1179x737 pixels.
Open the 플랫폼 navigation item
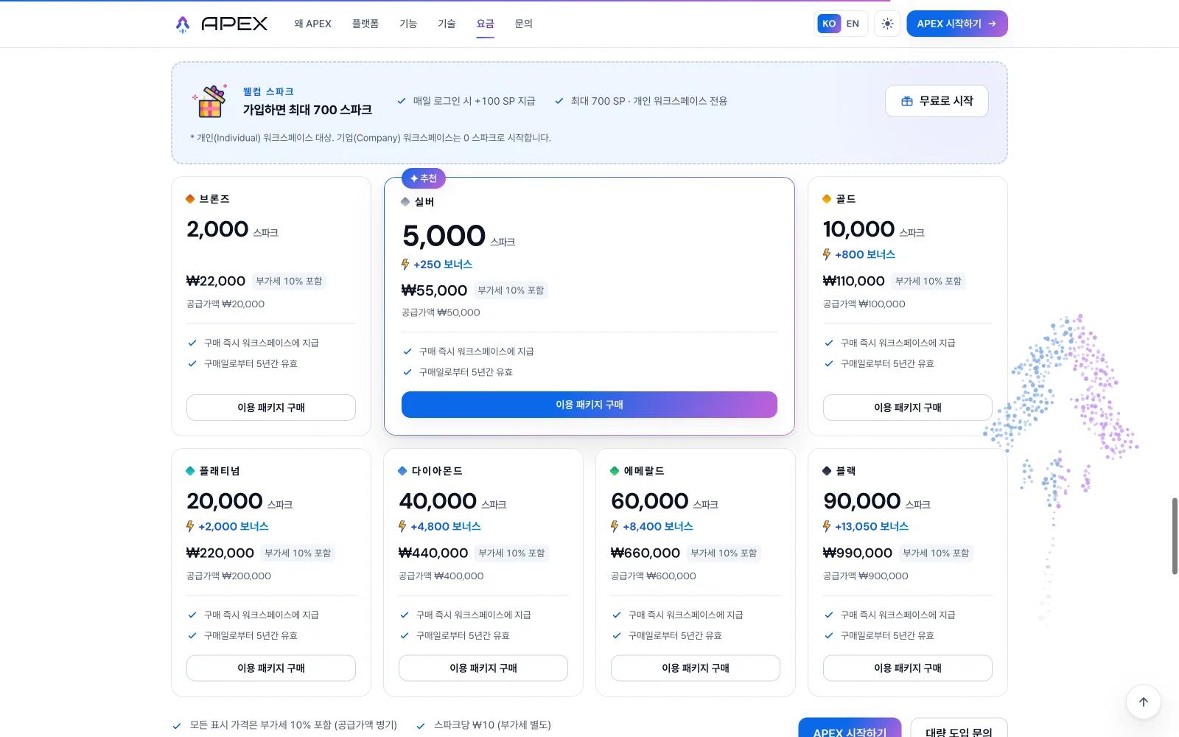pos(365,24)
